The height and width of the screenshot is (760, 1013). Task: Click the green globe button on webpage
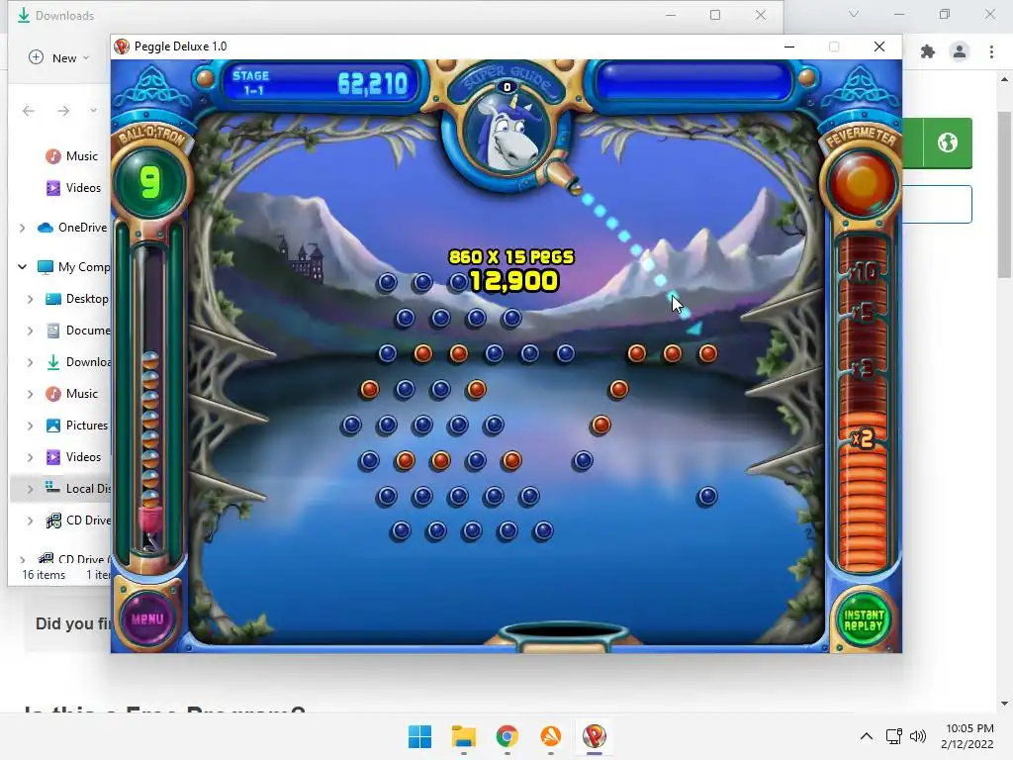947,142
